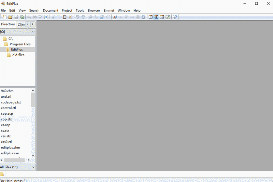Click the Go to Line icon
The image size is (273, 182).
(107, 17)
